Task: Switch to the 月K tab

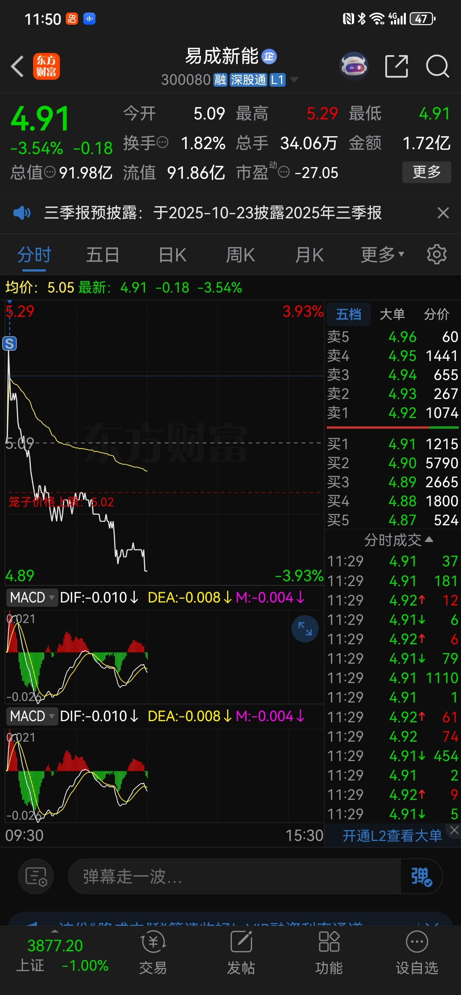Action: [x=309, y=255]
